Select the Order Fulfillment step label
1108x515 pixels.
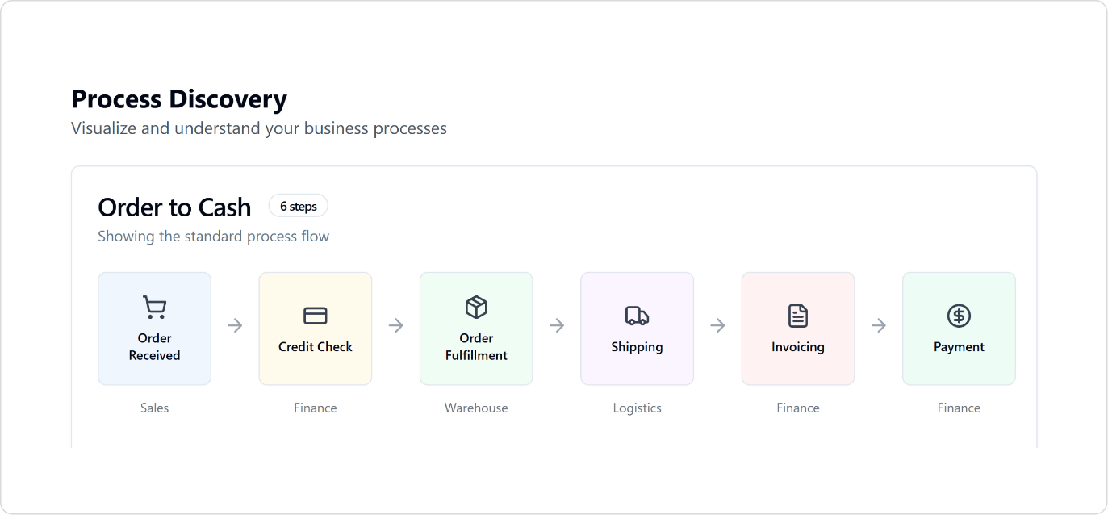[476, 347]
